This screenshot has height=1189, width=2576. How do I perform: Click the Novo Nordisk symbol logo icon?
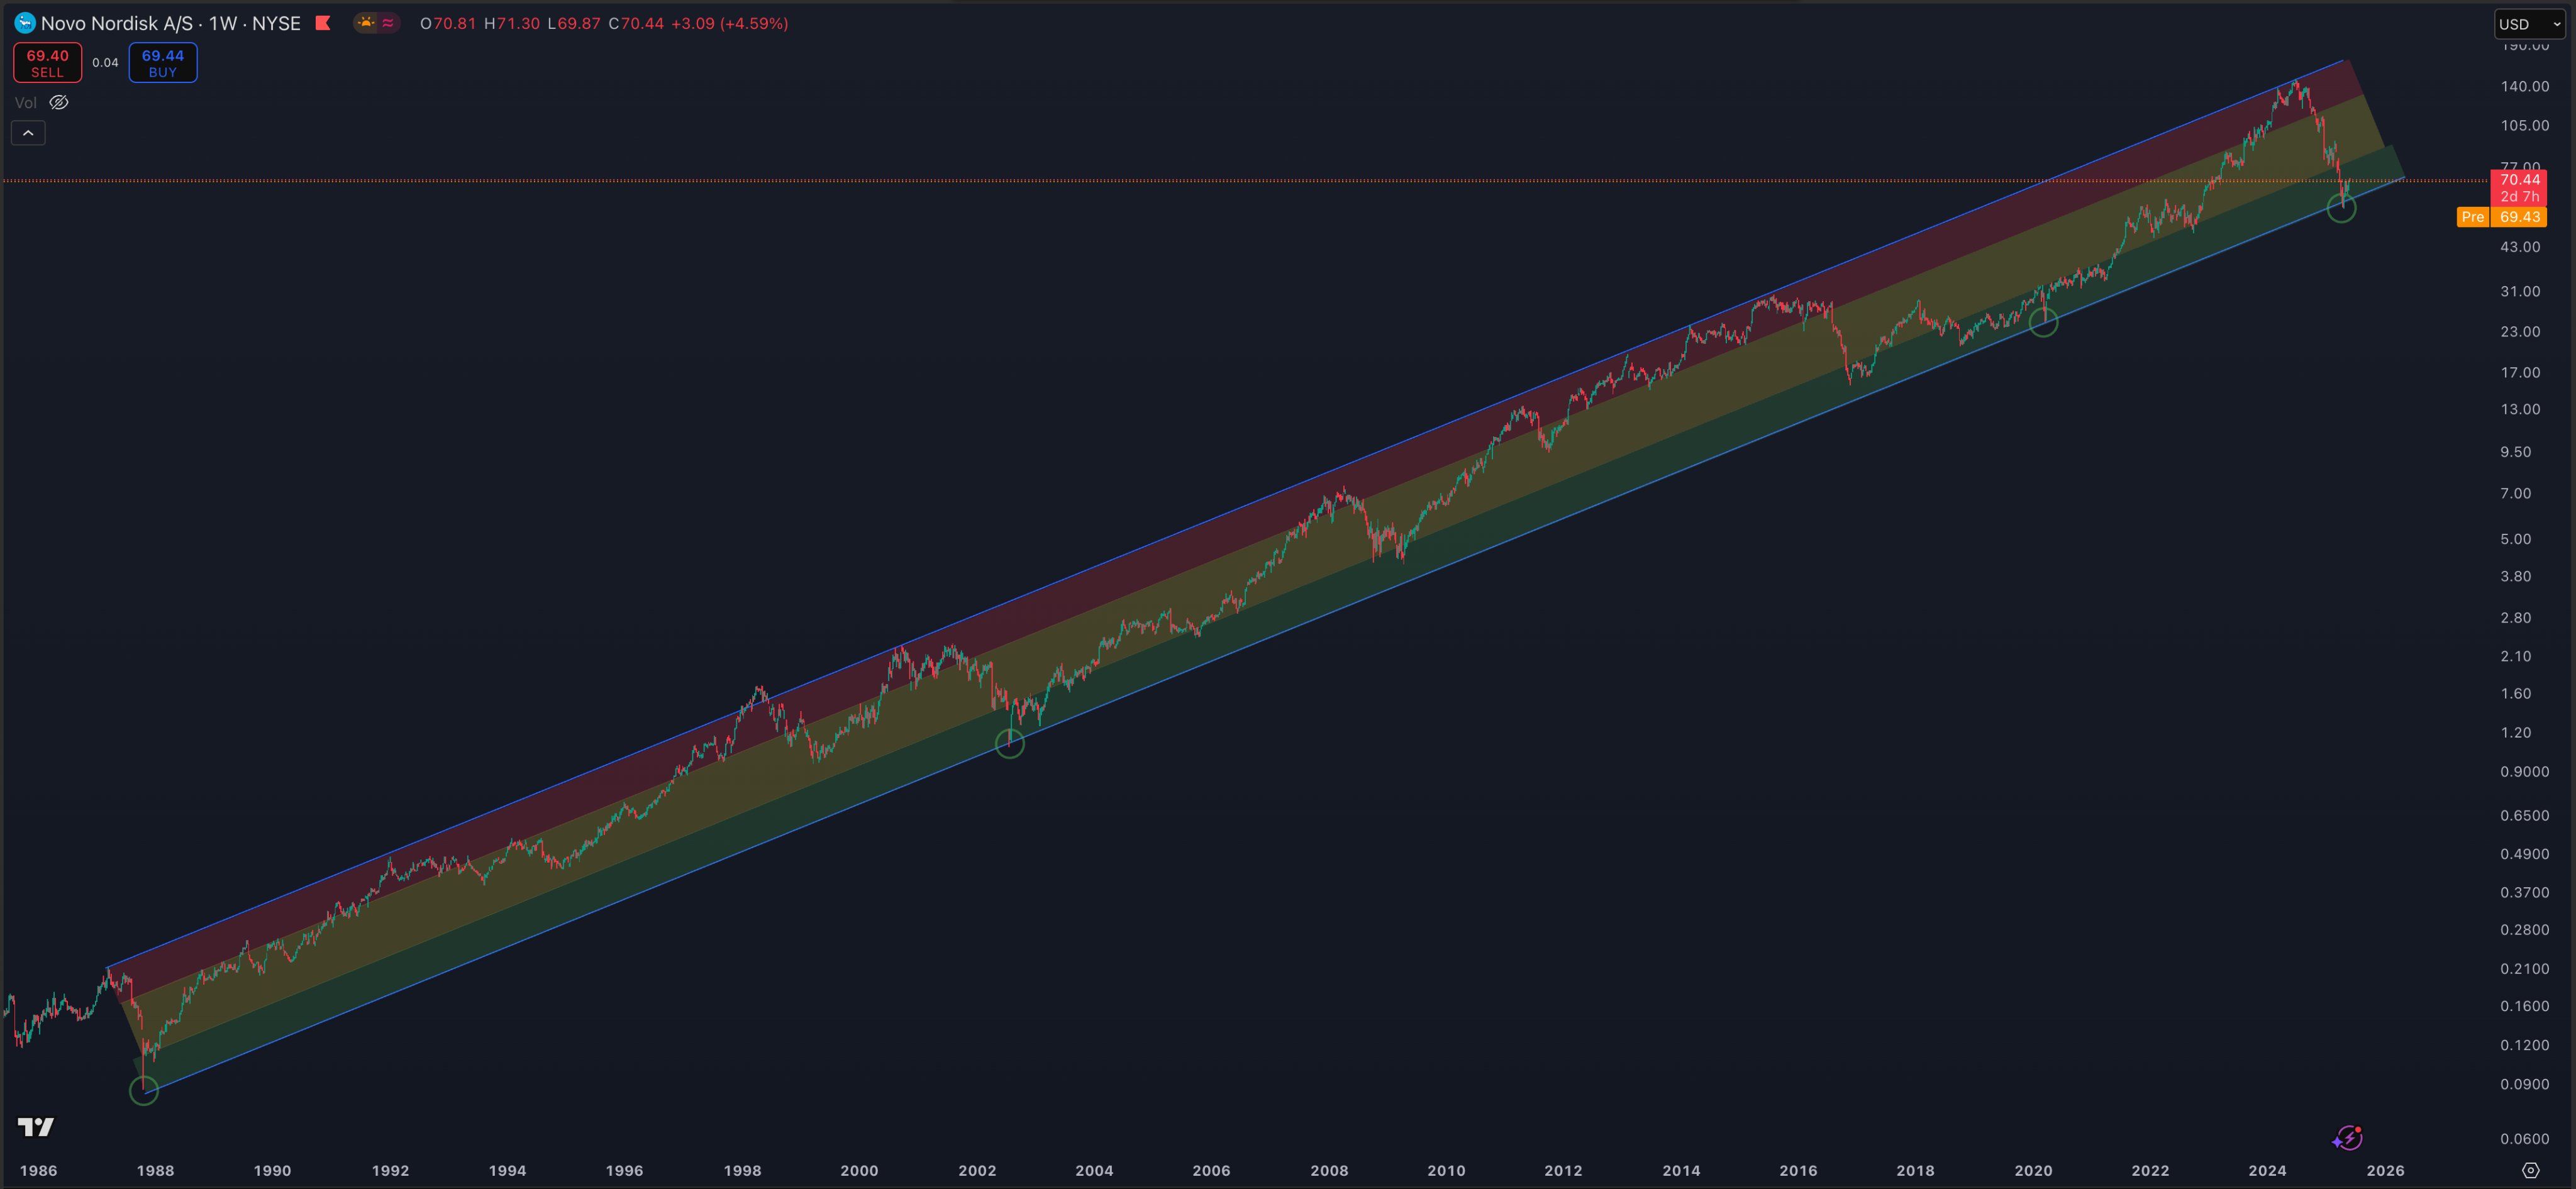click(25, 23)
